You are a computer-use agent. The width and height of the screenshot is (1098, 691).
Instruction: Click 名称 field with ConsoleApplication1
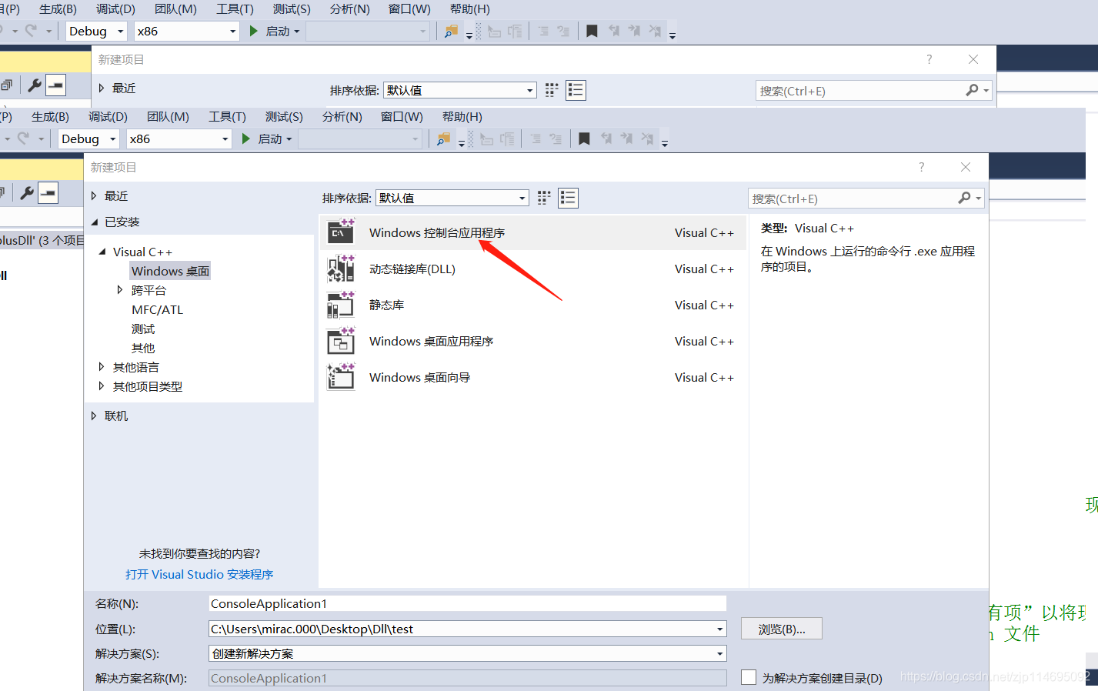[467, 603]
